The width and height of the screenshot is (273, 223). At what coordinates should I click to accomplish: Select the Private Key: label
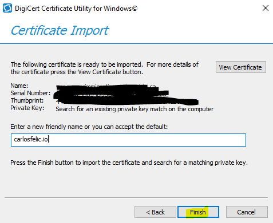[x=27, y=108]
